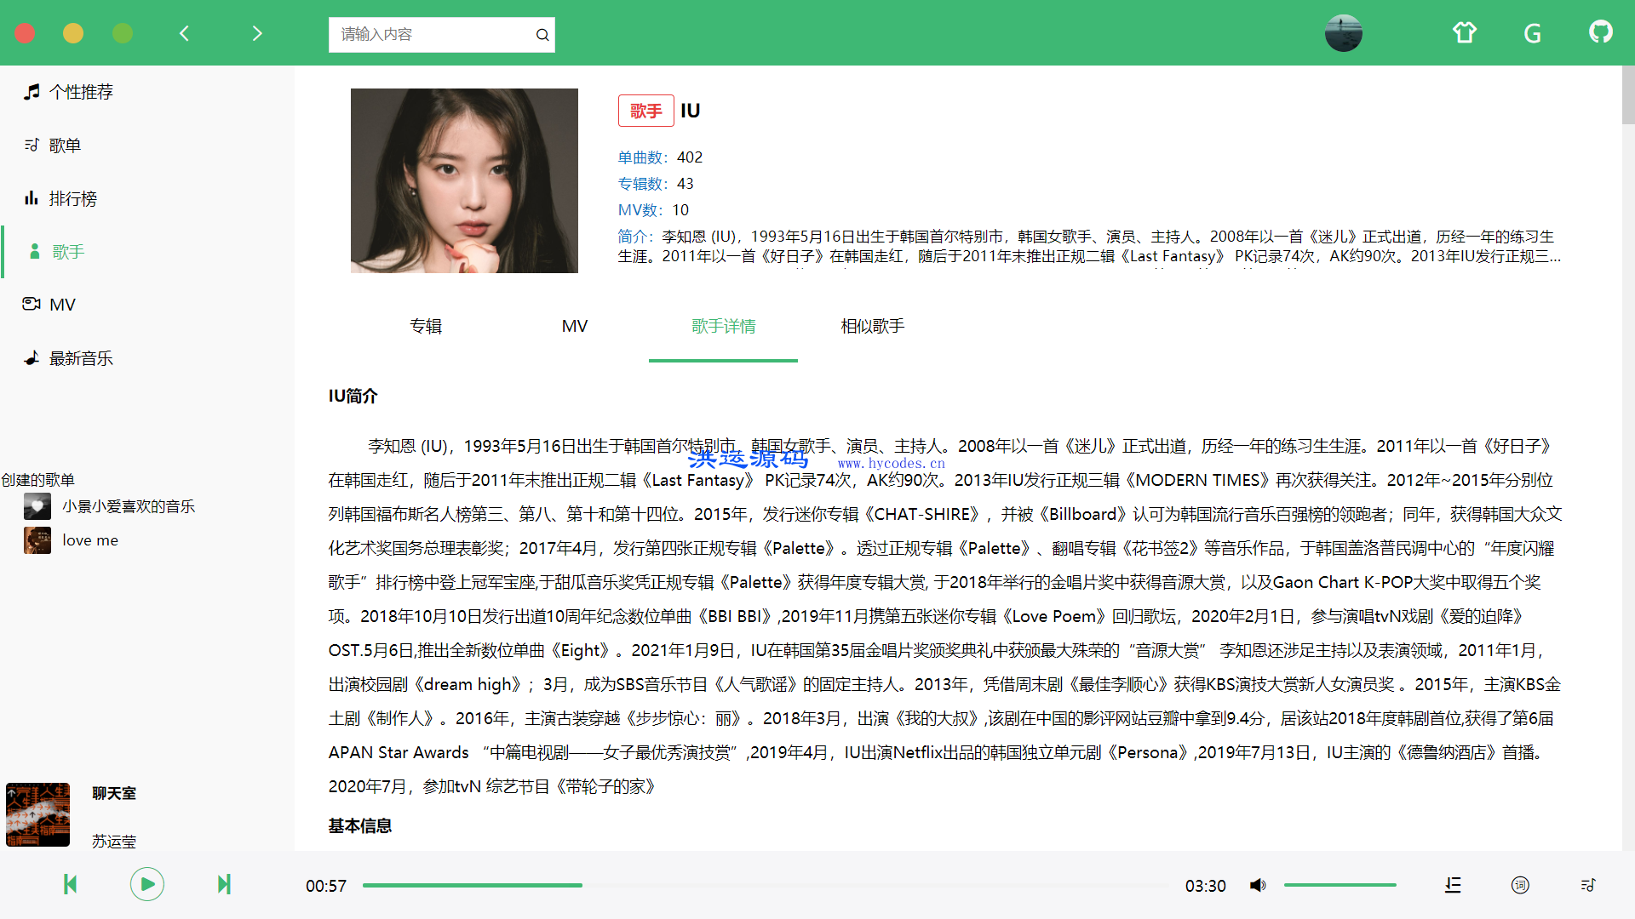Image resolution: width=1635 pixels, height=919 pixels.
Task: Start playback with the play button
Action: pyautogui.click(x=147, y=885)
